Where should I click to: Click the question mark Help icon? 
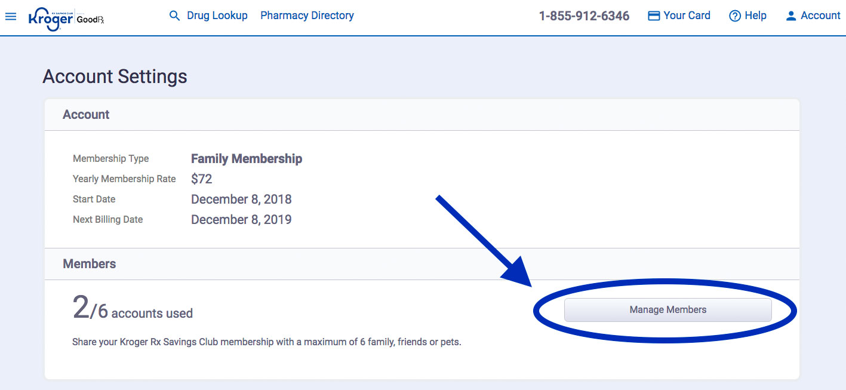point(735,16)
